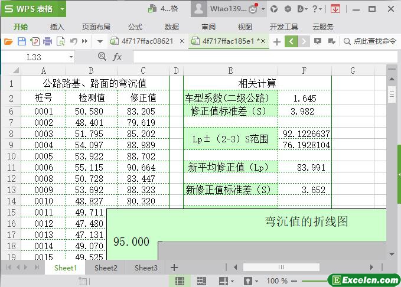Open the account dropdown arrow beside the username
Viewport: 401px width, 287px height.
[263, 9]
